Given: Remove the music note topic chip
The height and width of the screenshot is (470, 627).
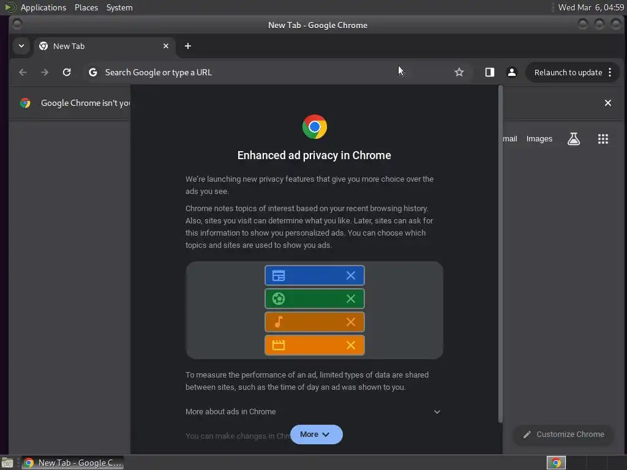Looking at the screenshot, I should [351, 322].
